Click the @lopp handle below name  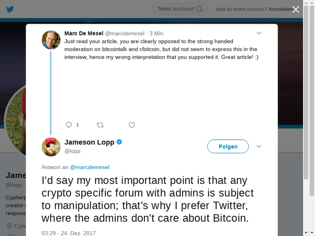pyautogui.click(x=72, y=151)
